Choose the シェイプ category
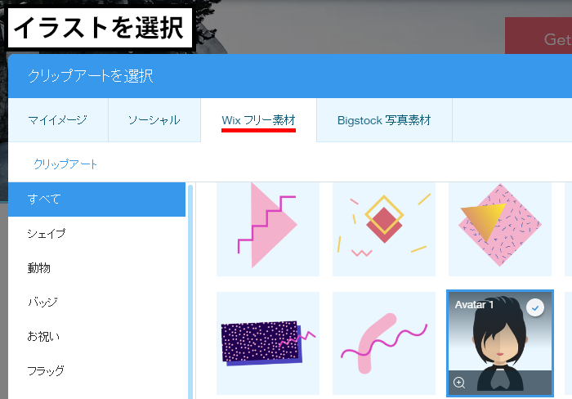The width and height of the screenshot is (572, 399). click(96, 234)
